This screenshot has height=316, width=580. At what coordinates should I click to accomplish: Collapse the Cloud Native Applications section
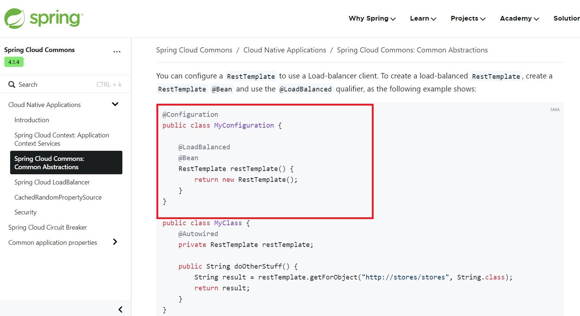coord(115,104)
